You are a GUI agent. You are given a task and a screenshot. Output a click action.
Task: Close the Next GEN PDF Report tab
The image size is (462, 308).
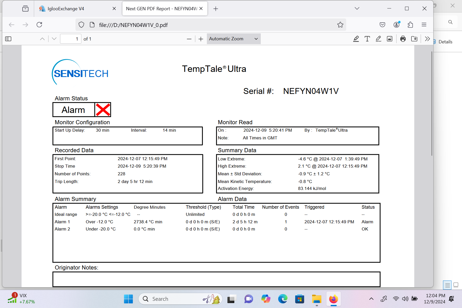tap(201, 9)
